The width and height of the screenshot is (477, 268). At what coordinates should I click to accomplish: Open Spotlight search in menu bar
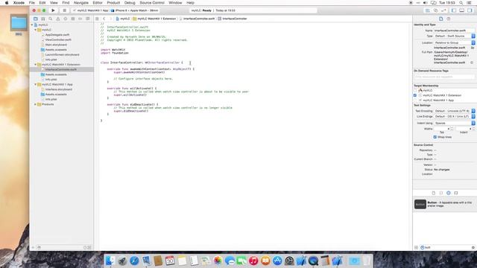[461, 3]
